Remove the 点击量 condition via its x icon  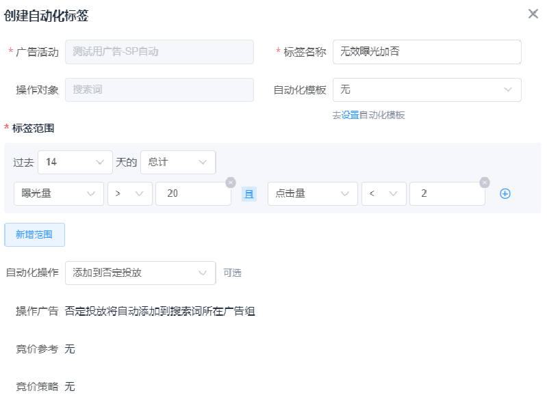484,182
